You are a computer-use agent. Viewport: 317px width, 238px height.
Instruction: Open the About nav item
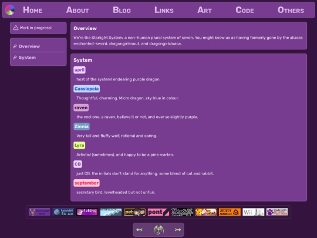pos(77,10)
